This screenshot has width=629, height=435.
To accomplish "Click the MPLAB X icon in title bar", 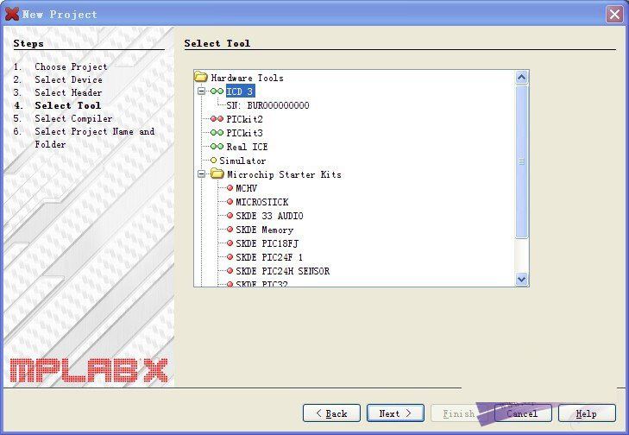I will pos(12,14).
